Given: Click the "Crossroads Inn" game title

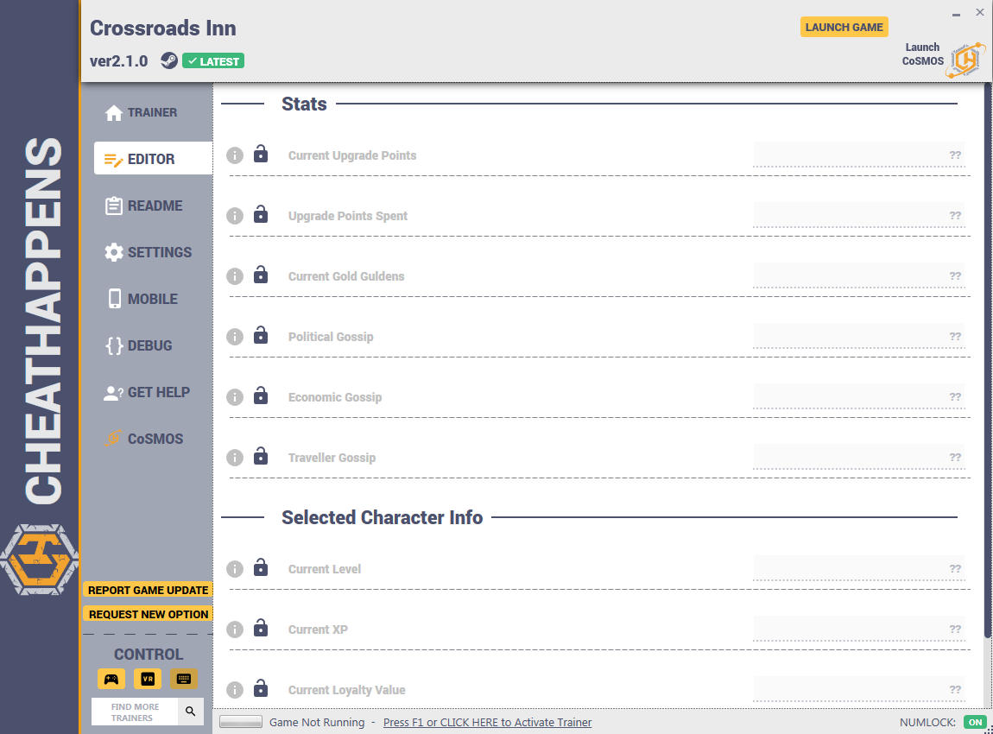Looking at the screenshot, I should pyautogui.click(x=162, y=28).
